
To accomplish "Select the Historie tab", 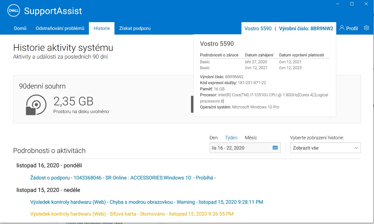I will click(x=102, y=28).
